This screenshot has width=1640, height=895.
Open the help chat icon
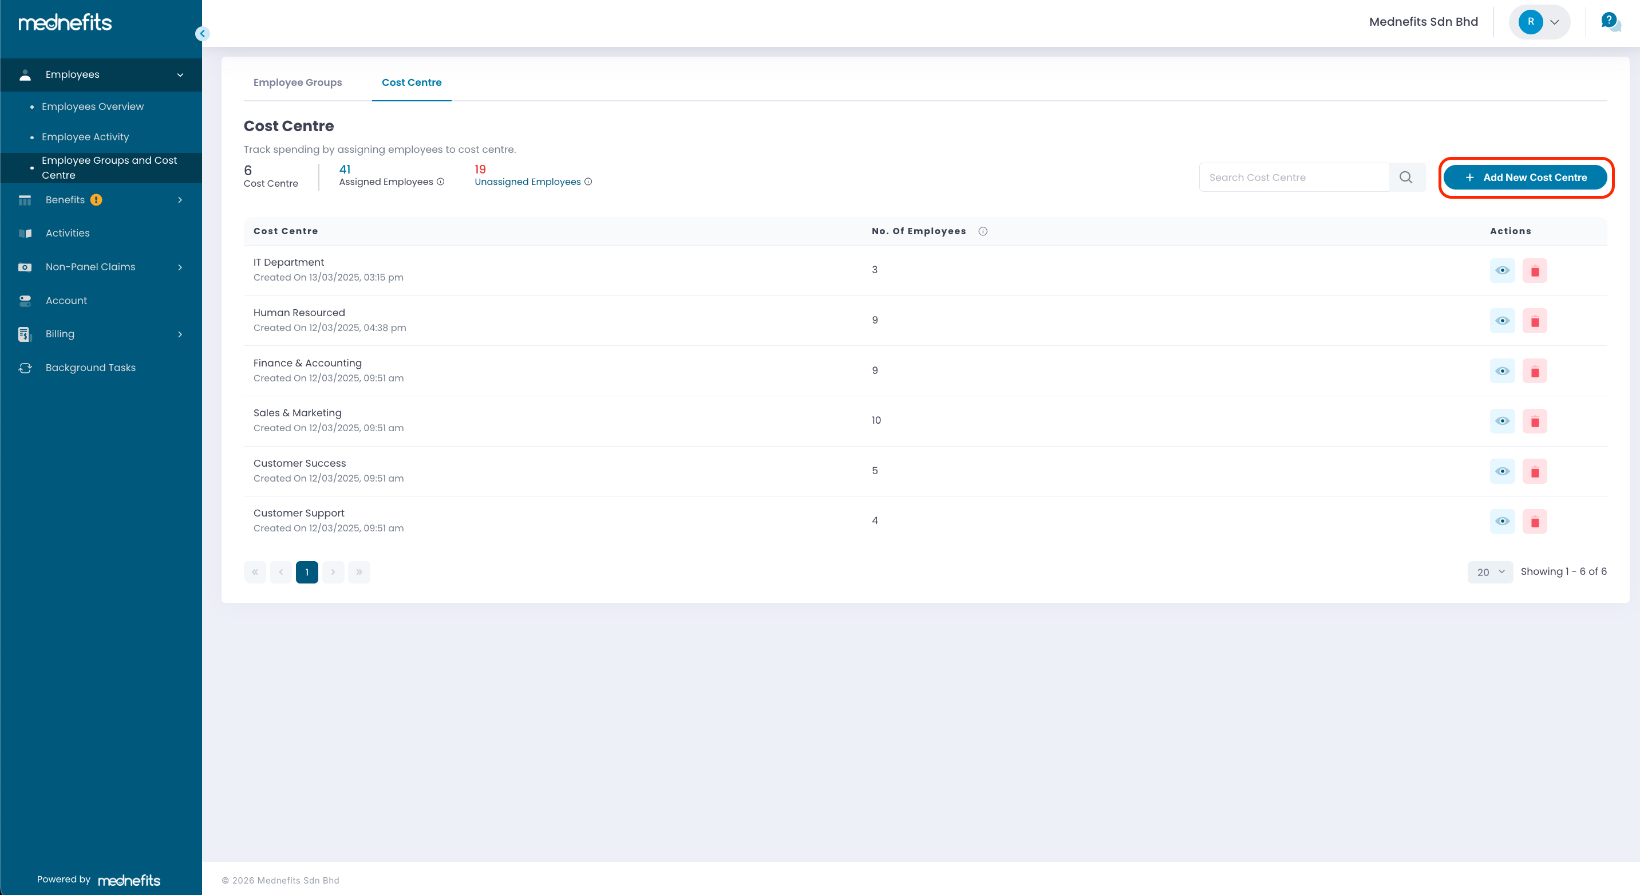[x=1610, y=22]
